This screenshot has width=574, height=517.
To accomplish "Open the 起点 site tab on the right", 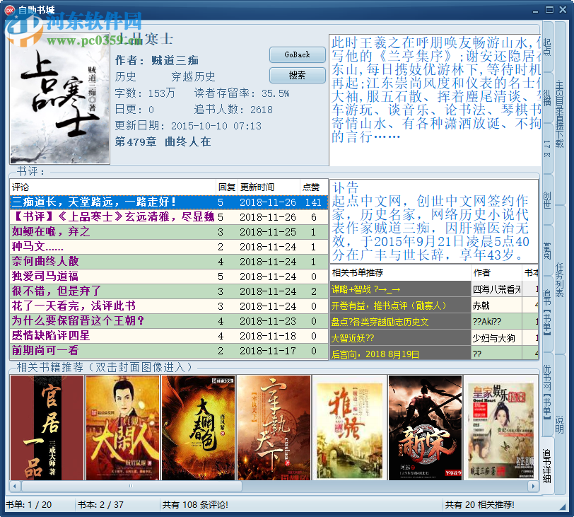I will click(x=546, y=46).
